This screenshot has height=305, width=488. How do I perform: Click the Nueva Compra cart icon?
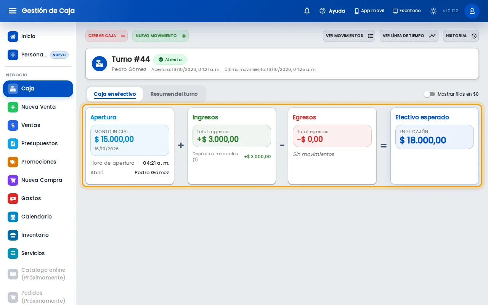pos(13,180)
